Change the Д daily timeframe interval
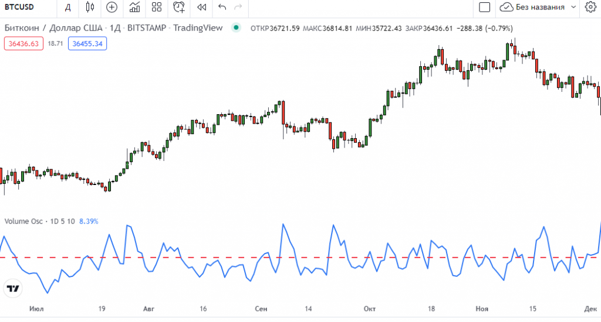Viewport: 601px width, 322px height. (x=68, y=7)
